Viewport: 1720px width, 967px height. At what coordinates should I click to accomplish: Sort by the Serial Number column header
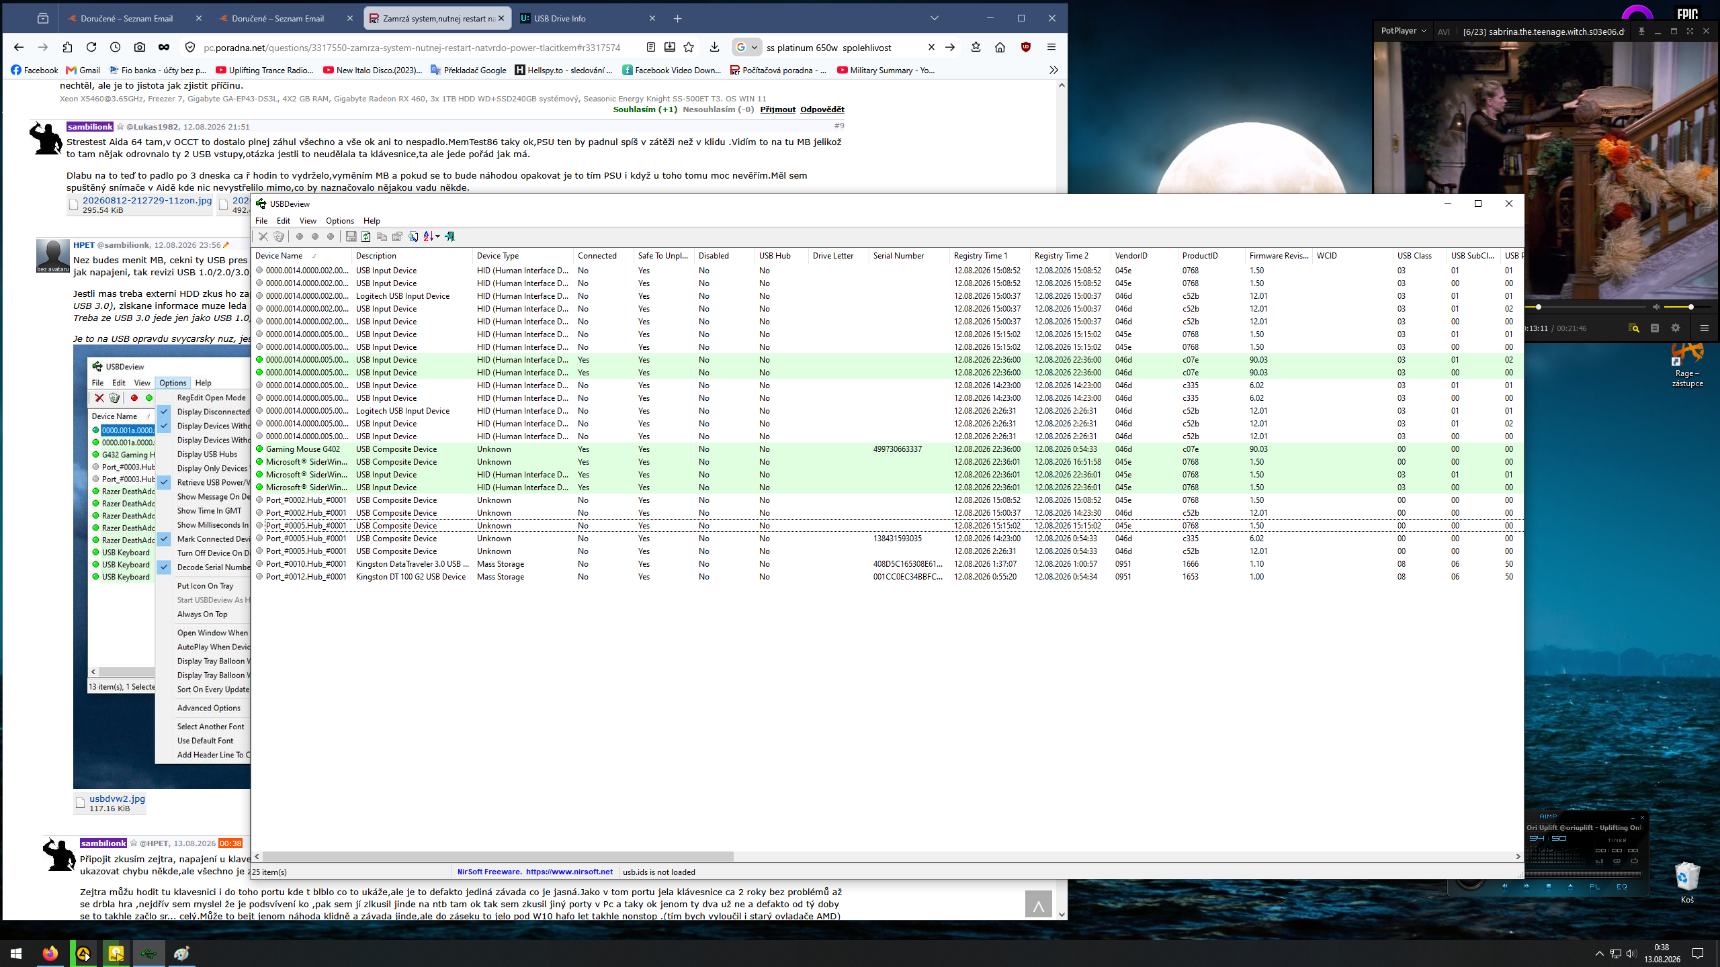tap(909, 256)
